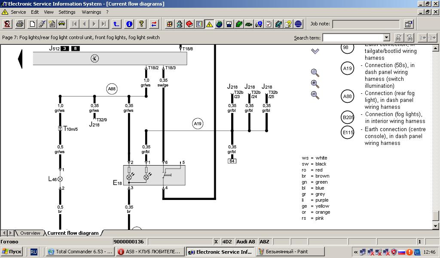Viewport: 440px width, 258px height.
Task: Click the vertical scrollbar down arrow
Action: (436, 226)
